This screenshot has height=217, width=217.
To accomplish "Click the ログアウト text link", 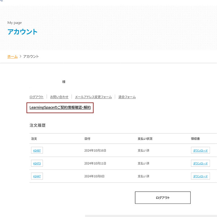I will tap(36, 97).
